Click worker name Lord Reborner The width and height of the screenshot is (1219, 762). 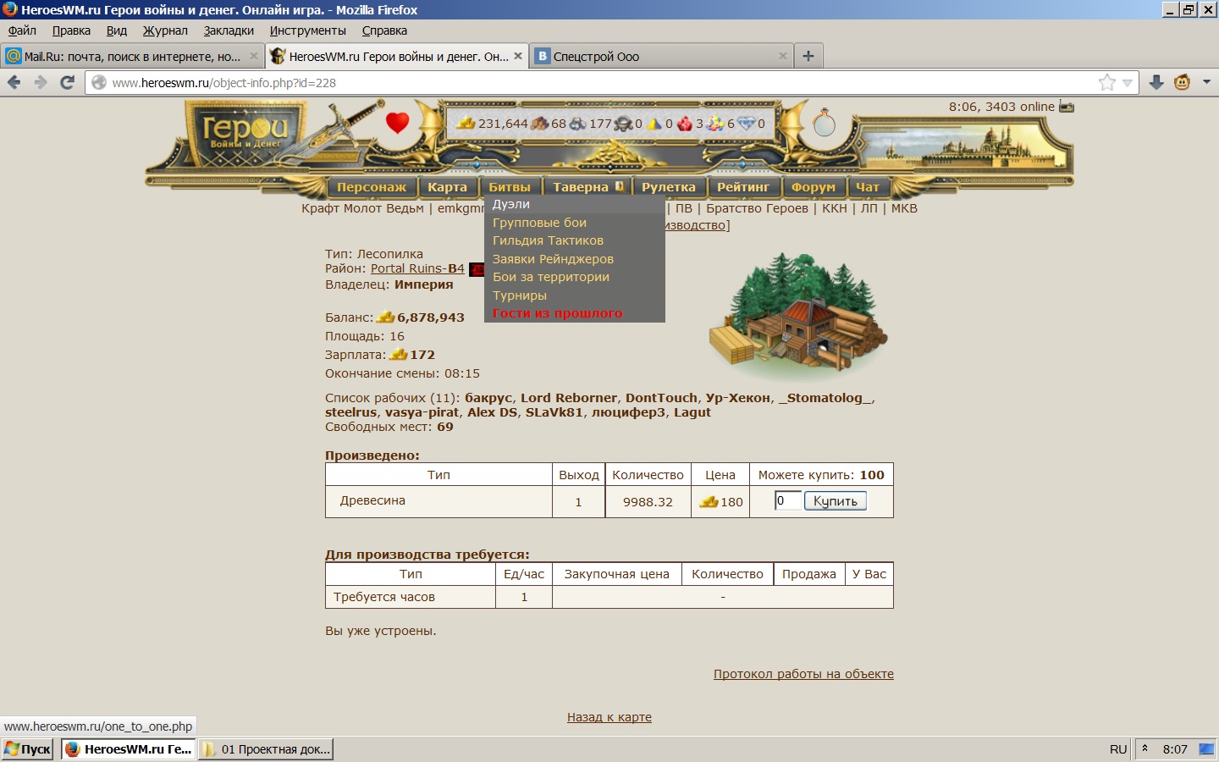569,398
